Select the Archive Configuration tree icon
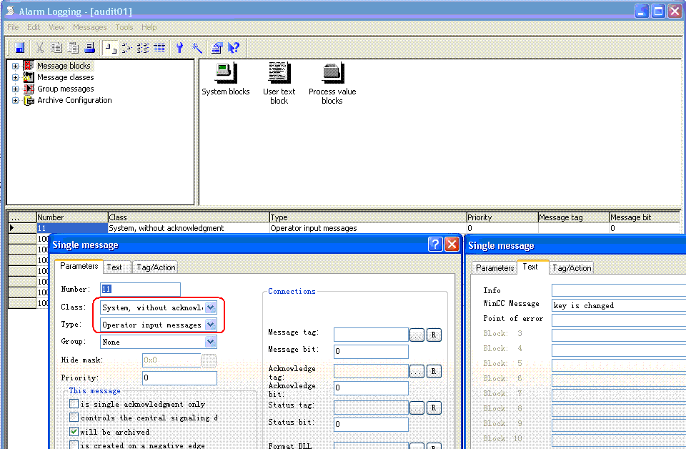The image size is (686, 449). point(29,100)
